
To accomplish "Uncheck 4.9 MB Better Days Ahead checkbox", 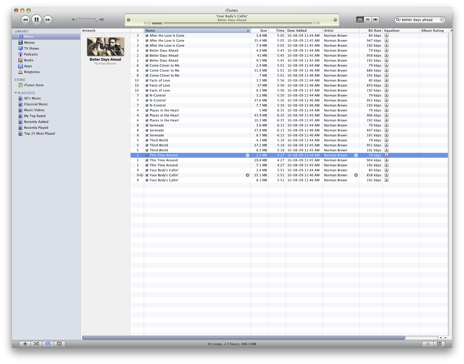I will tap(147, 50).
